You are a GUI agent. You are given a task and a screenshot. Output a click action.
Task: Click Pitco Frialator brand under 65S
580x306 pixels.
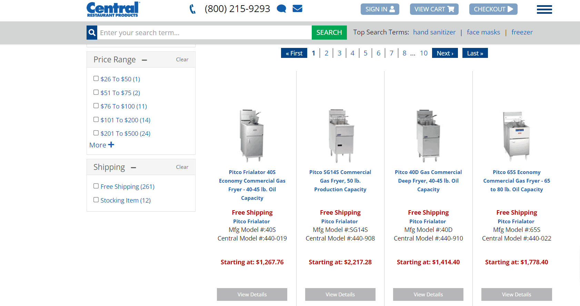516,222
